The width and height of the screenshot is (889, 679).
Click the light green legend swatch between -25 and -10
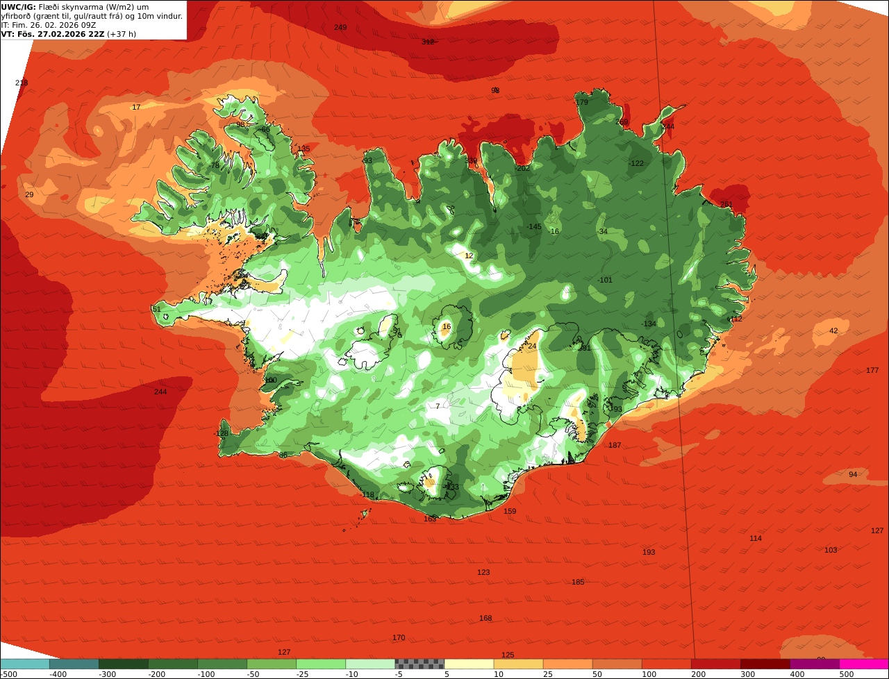(x=321, y=664)
